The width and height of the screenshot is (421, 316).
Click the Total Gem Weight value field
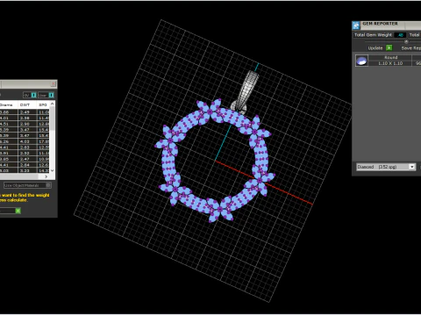pos(400,35)
